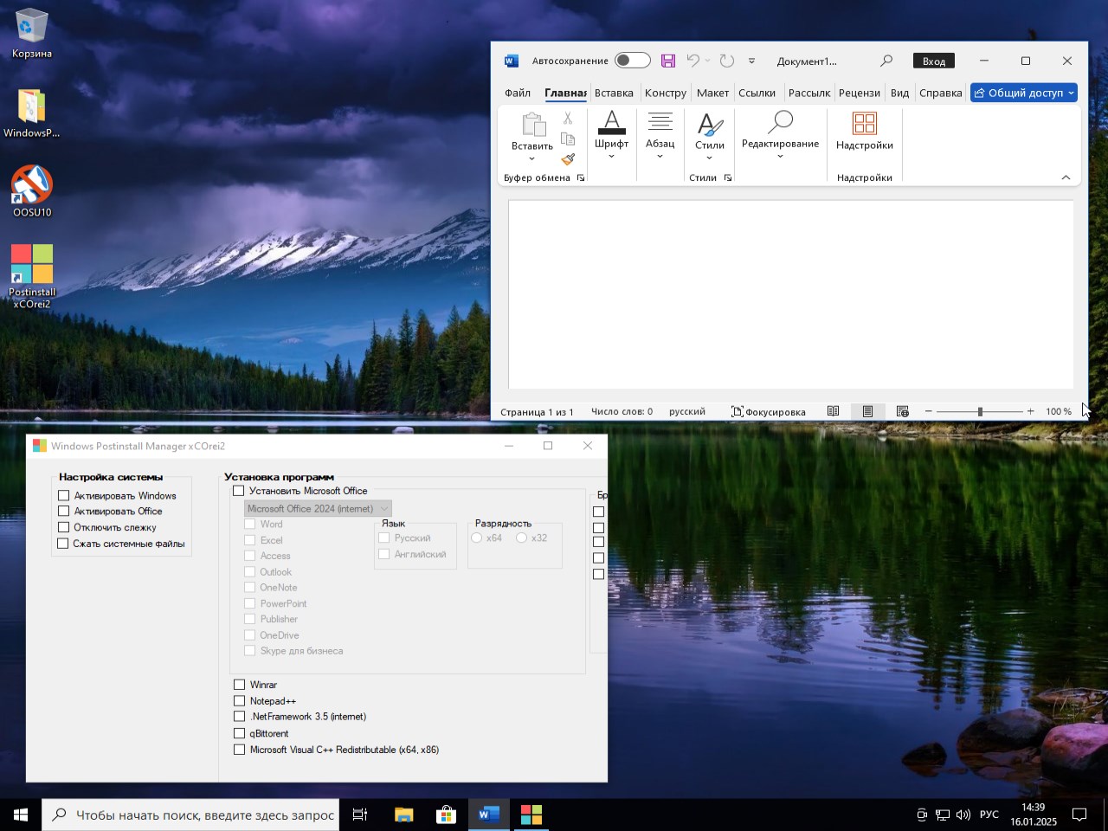This screenshot has height=831, width=1108.
Task: Open the Абзац paragraph group icon
Action: point(660,123)
